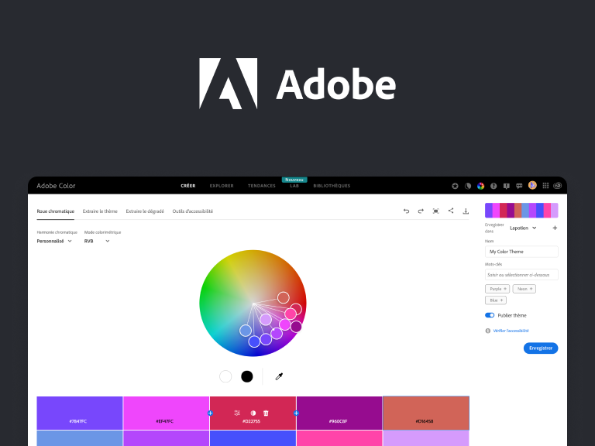Add a color before swatch #D22755 with the plus icon
The width and height of the screenshot is (595, 446).
coord(210,413)
